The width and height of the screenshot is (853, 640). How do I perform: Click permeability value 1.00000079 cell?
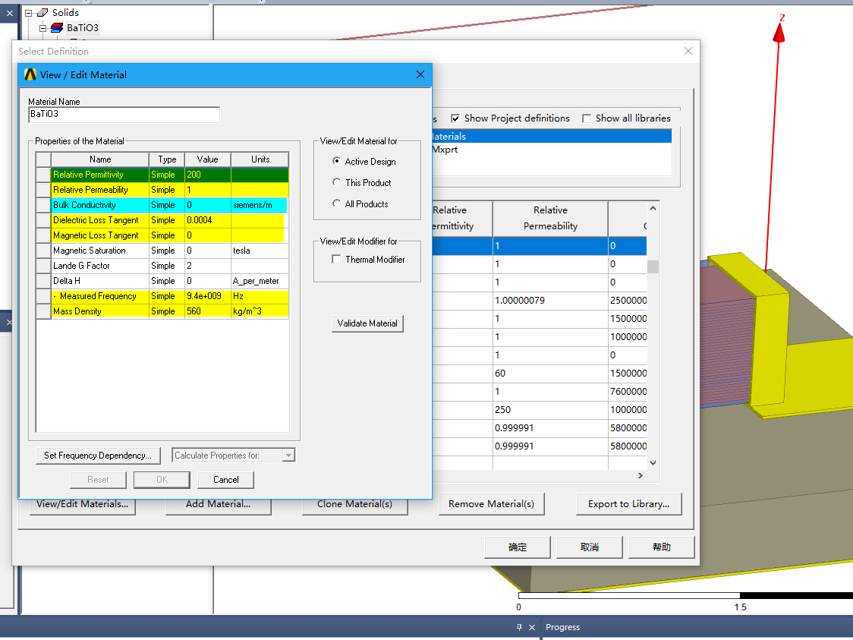(x=550, y=301)
